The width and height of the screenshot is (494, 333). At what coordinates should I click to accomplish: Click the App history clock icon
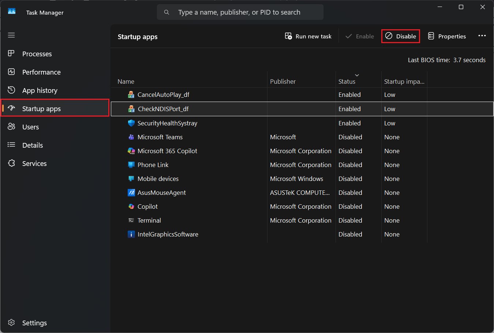pos(11,90)
